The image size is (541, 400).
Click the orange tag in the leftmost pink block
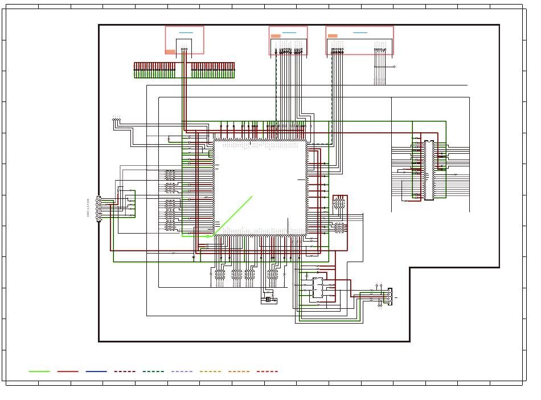coord(170,52)
